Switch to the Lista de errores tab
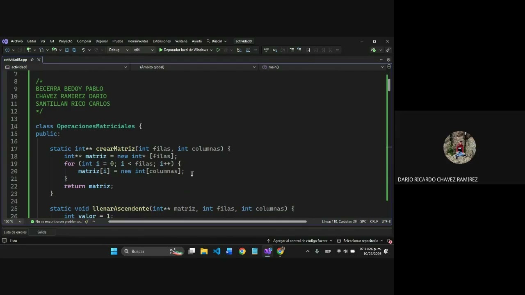Image resolution: width=525 pixels, height=295 pixels. 15,232
